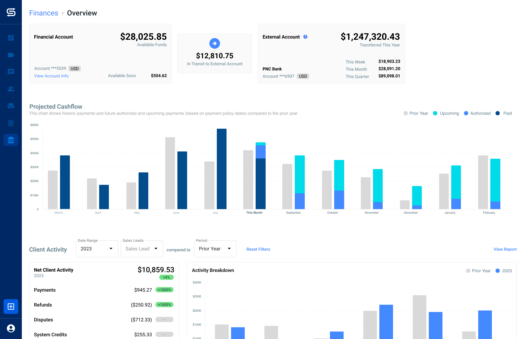Click the View Account Info link

[x=51, y=76]
